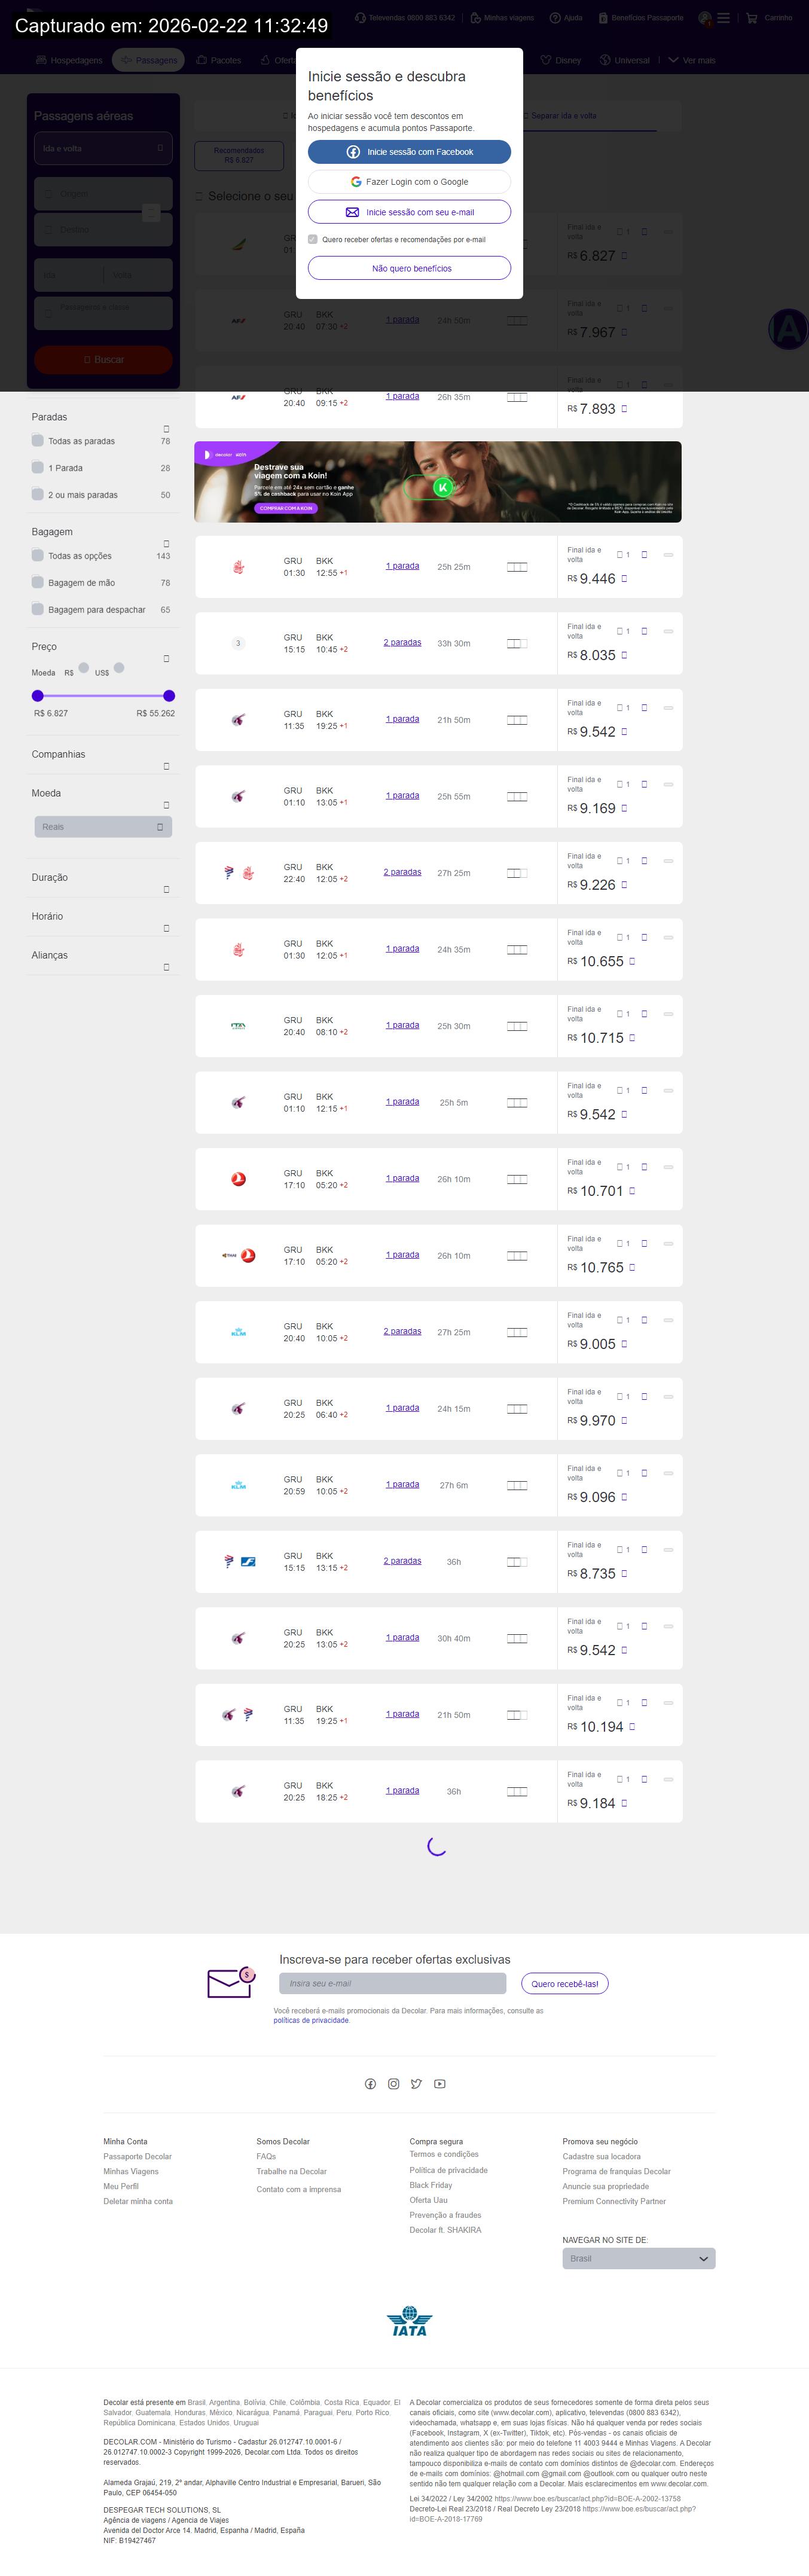Viewport: 809px width, 2576px height.
Task: Click the IATA logo
Action: click(409, 2321)
